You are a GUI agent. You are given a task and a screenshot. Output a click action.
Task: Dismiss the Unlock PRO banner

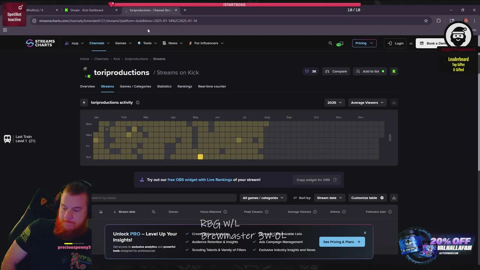click(365, 233)
